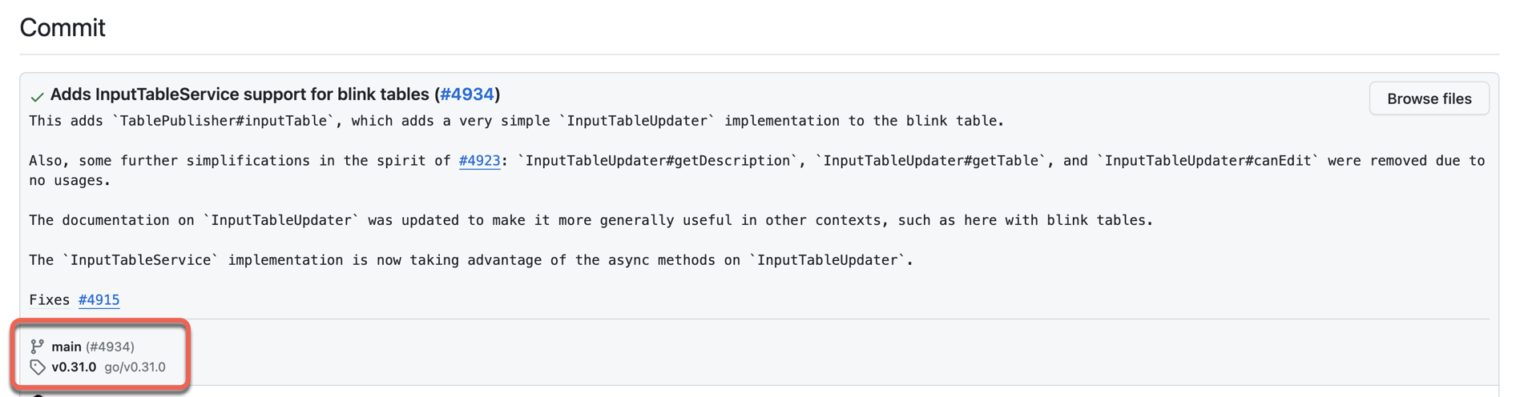Image resolution: width=1516 pixels, height=397 pixels.
Task: Open the go/v0.31.0 tag link
Action: click(x=135, y=367)
